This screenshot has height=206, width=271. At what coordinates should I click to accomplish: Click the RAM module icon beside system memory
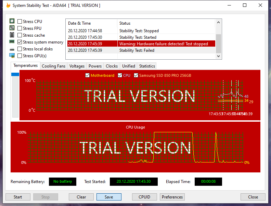(12, 42)
